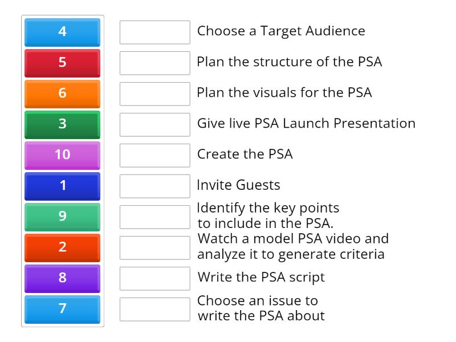This screenshot has height=342, width=456.
Task: Click the box for Watch a model PSA video
Action: tap(155, 246)
